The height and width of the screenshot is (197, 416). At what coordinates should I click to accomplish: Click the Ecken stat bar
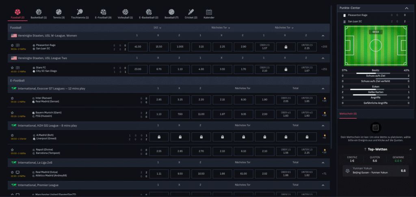point(375,89)
